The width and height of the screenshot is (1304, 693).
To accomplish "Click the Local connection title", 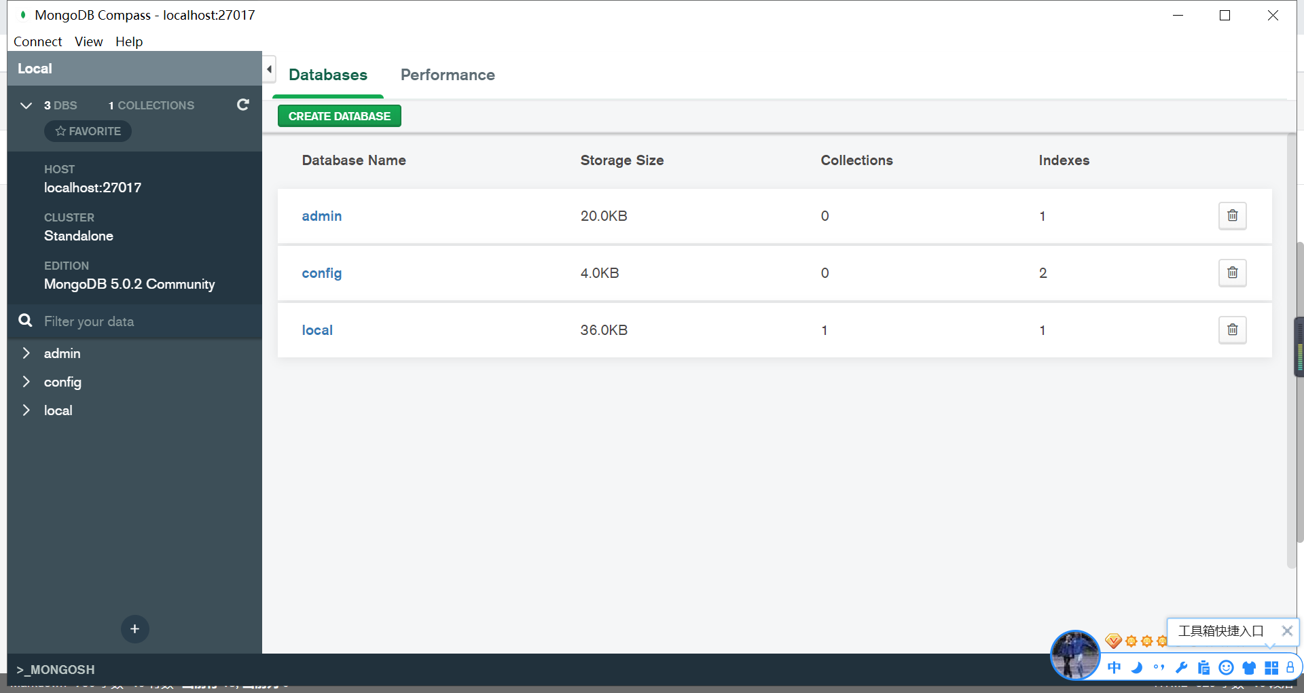I will 35,69.
